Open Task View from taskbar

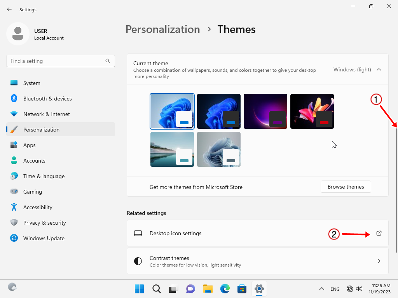[x=174, y=289]
